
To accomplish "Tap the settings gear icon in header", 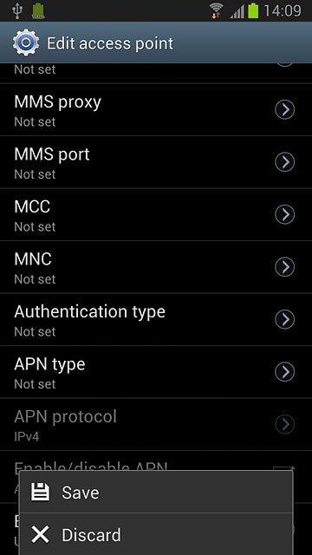I will [x=26, y=42].
